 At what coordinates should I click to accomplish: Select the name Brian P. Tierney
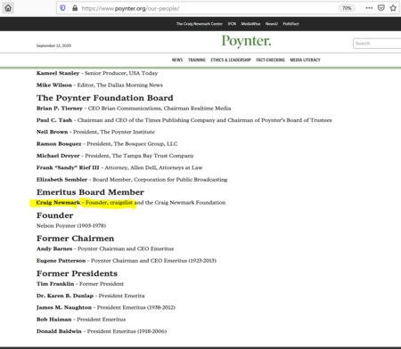[60, 109]
